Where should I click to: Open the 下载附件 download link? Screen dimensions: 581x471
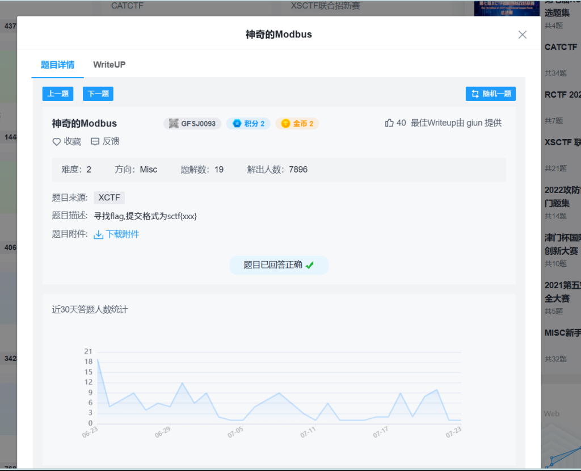(123, 234)
